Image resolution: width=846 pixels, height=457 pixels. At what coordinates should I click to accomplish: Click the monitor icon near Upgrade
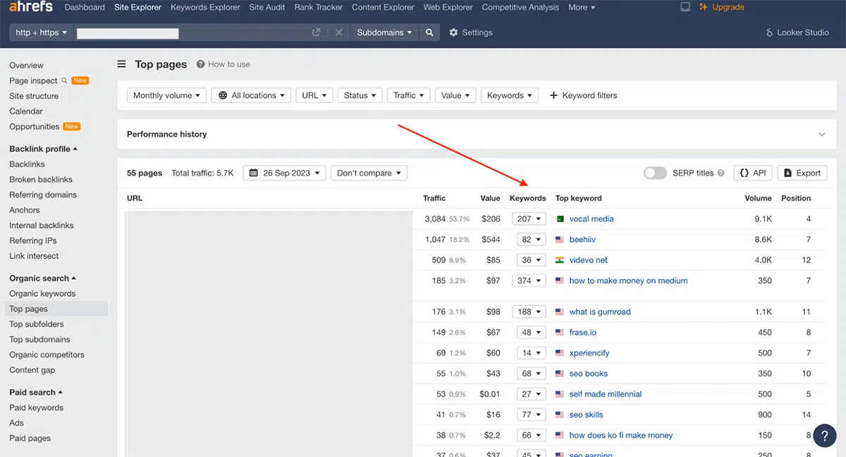[685, 7]
